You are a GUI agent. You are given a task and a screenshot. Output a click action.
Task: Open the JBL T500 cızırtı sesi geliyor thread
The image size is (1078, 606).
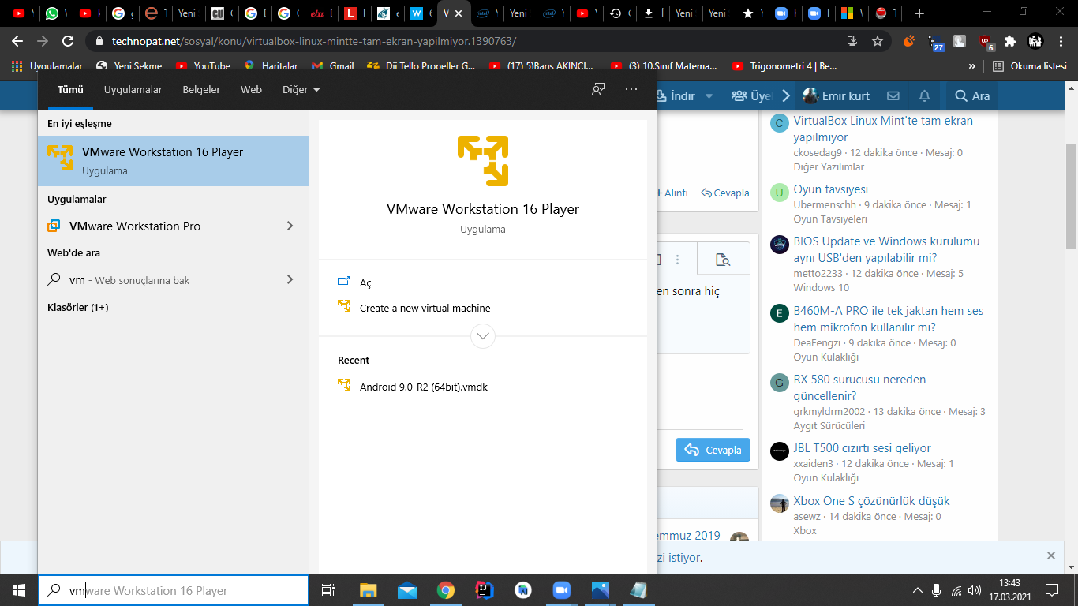[x=863, y=448]
